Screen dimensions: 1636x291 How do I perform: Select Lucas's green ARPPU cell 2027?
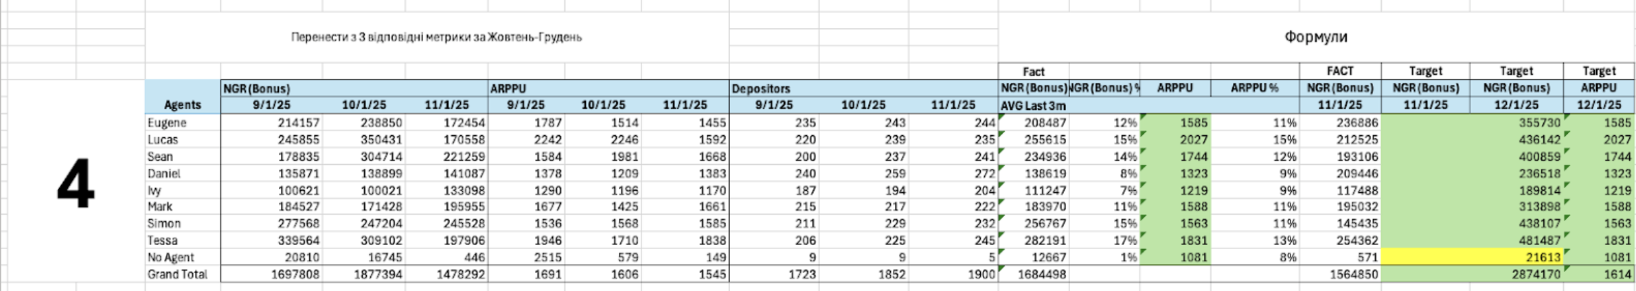click(x=1175, y=140)
